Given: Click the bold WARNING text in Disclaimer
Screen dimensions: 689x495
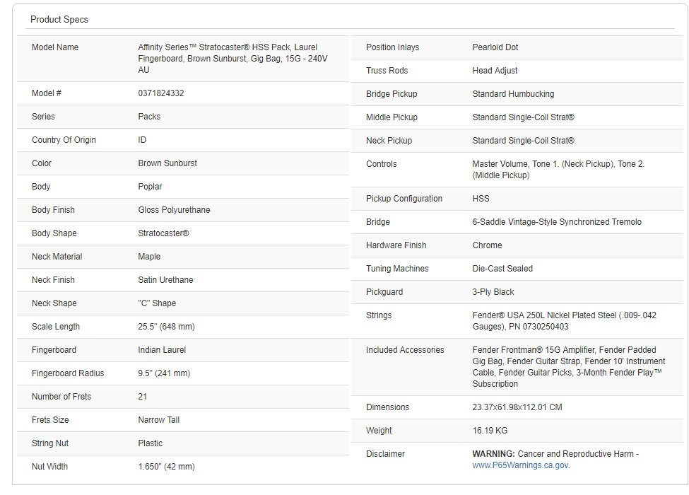Looking at the screenshot, I should tap(493, 454).
